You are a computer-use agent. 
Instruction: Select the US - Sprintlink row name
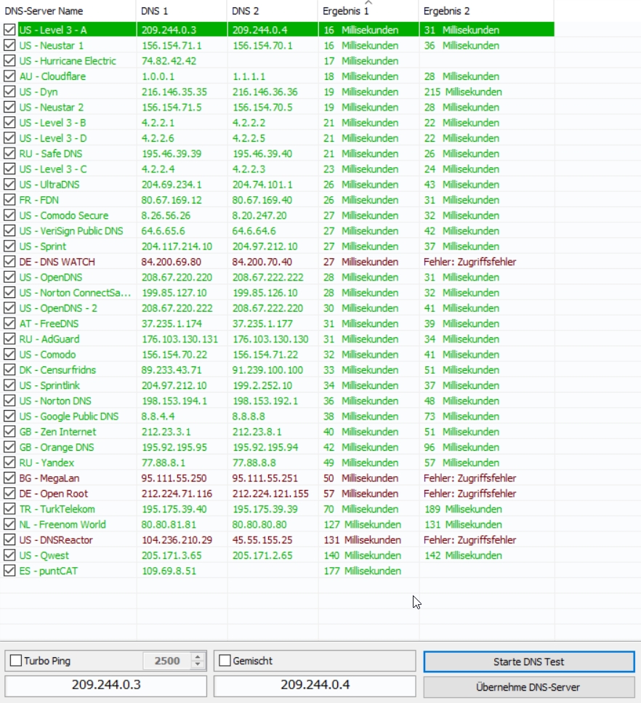tap(49, 385)
